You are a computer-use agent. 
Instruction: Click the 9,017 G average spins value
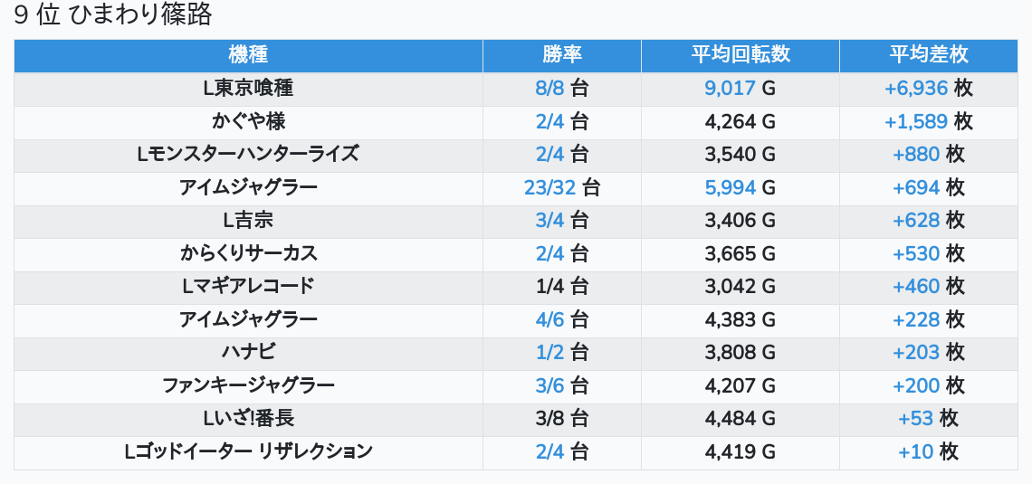(740, 89)
